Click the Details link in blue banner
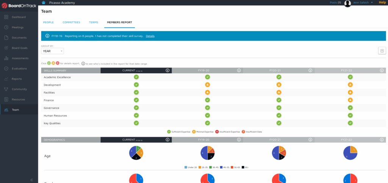Image resolution: width=388 pixels, height=183 pixels. coord(150,36)
